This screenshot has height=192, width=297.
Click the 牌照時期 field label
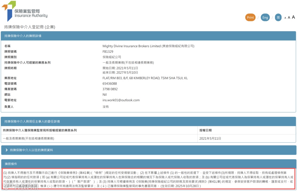(10, 68)
